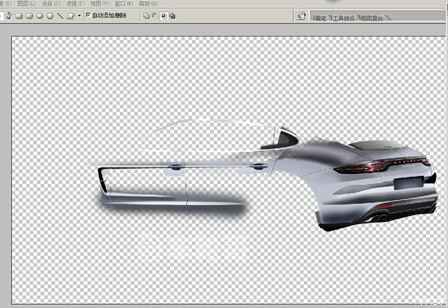Image resolution: width=448 pixels, height=308 pixels.
Task: Select the Ellipse shape tool
Action: tap(40, 15)
